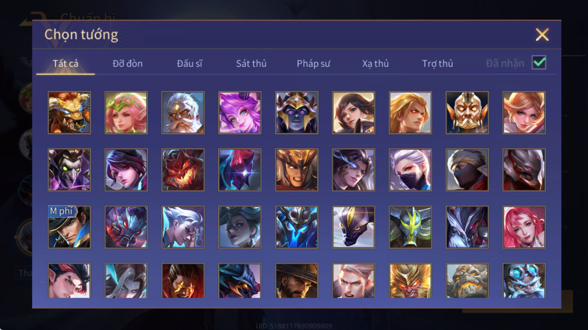This screenshot has width=588, height=330.
Task: Select the orange lion beast hero portrait
Action: coord(69,112)
